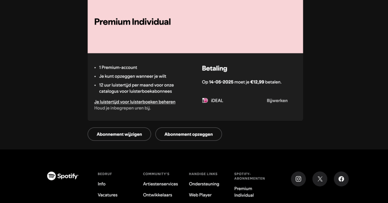Open Spotify's Facebook page icon
388x203 pixels.
tap(341, 179)
